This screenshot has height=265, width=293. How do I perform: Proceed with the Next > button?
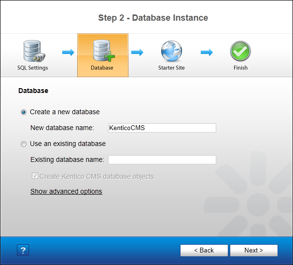click(254, 251)
